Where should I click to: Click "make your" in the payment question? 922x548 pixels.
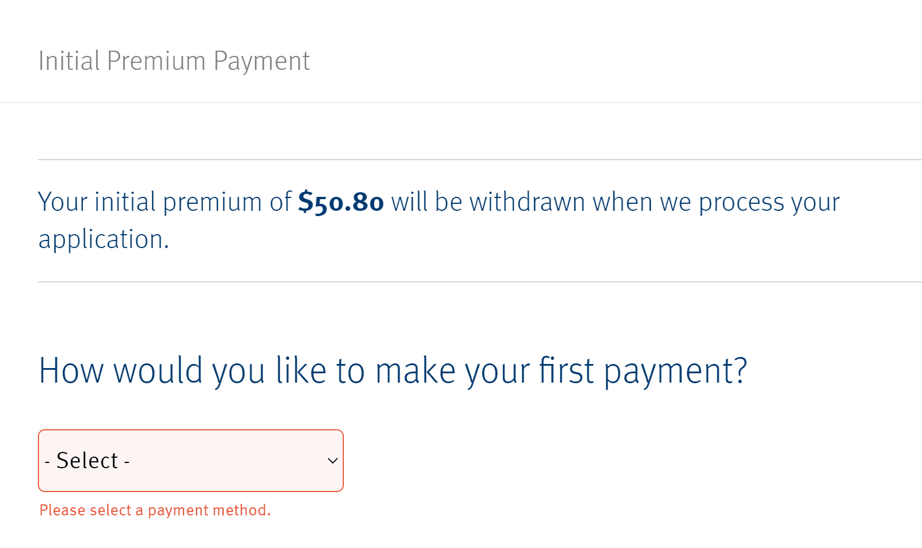click(452, 371)
